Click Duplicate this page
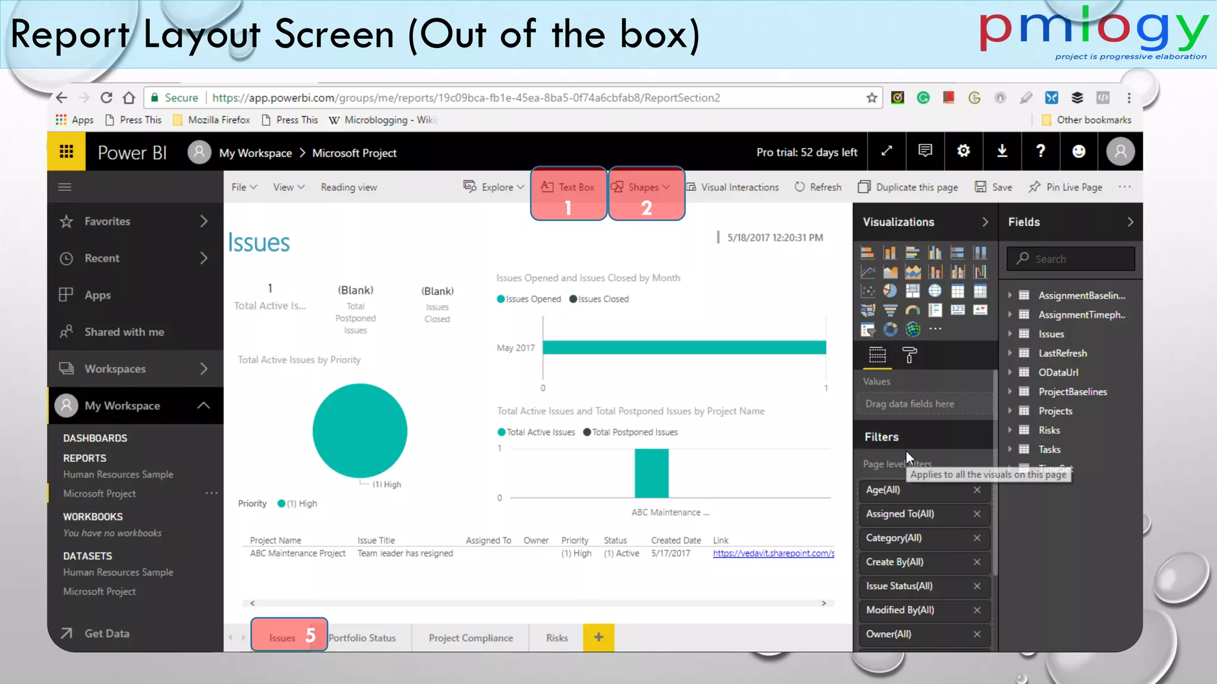 908,187
